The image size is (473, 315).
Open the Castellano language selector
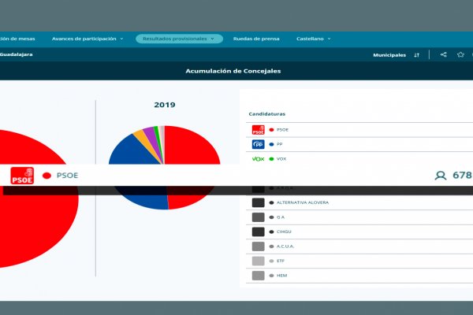(x=313, y=39)
